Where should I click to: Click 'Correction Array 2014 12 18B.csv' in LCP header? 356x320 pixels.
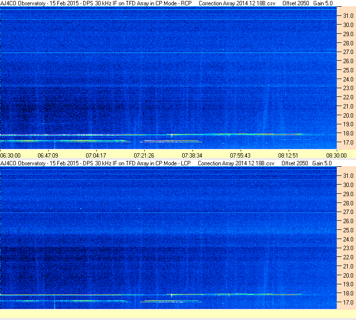[236, 163]
